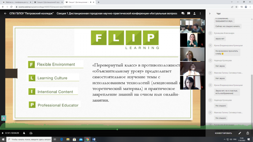Show participants list via person icon
Viewport: 253px width, 142px height.
(x=194, y=14)
